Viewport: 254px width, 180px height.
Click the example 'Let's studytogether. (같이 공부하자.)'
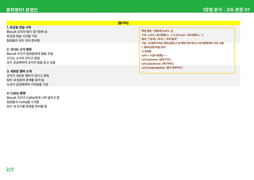162,68
